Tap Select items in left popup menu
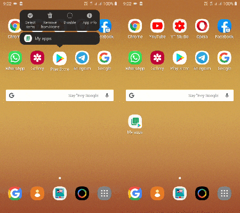The image size is (240, 213). 30,21
